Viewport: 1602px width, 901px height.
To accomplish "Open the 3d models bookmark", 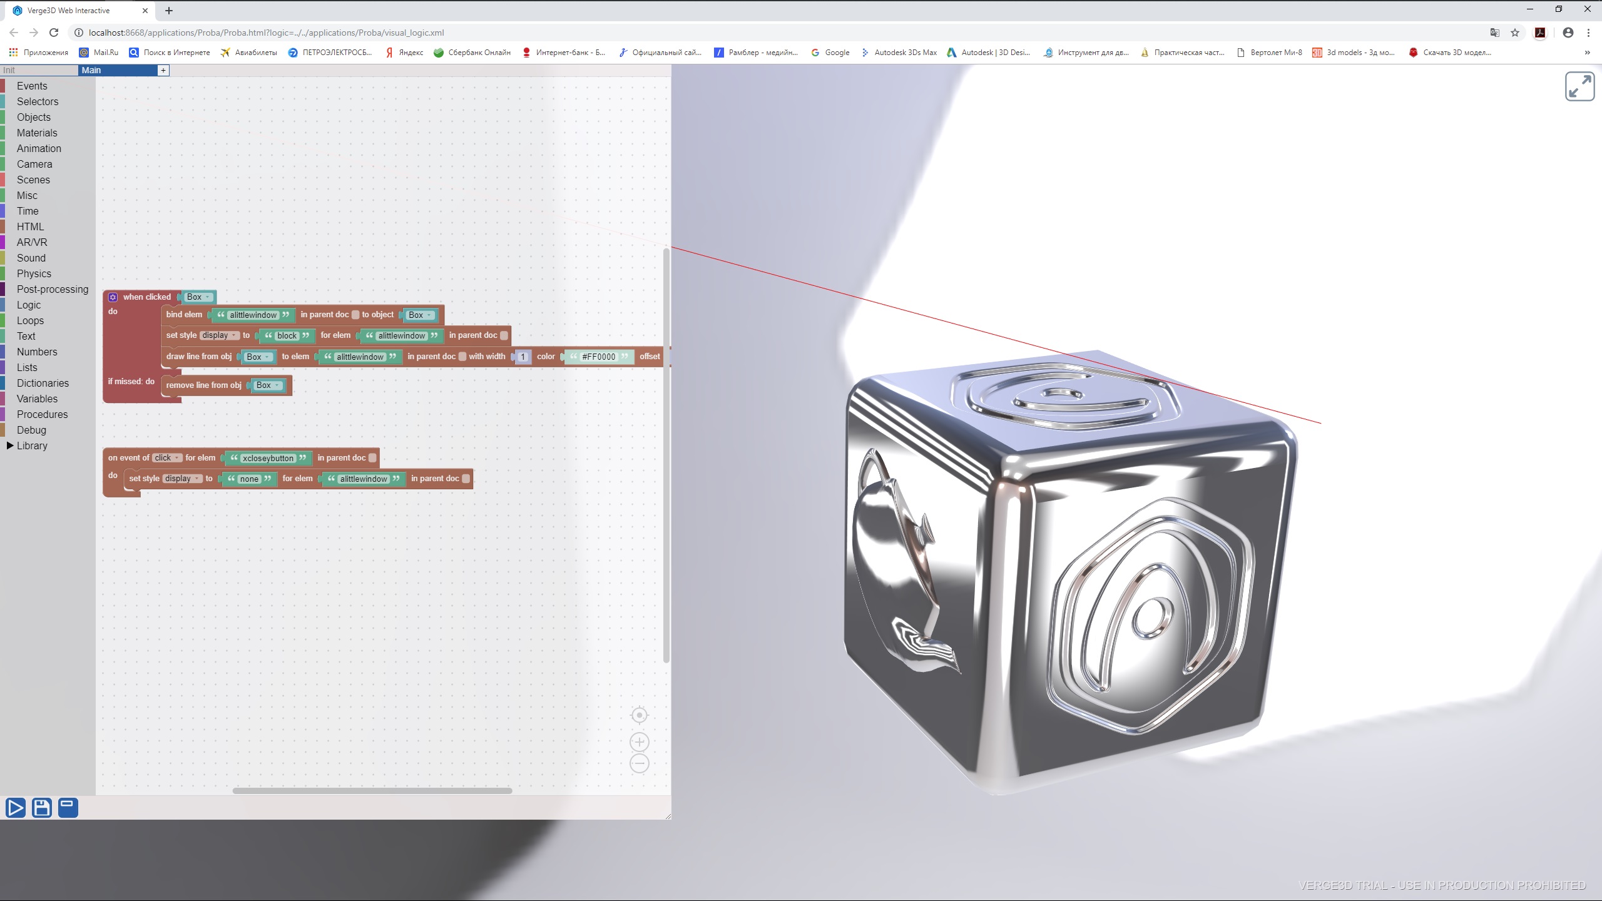I will tap(1354, 53).
